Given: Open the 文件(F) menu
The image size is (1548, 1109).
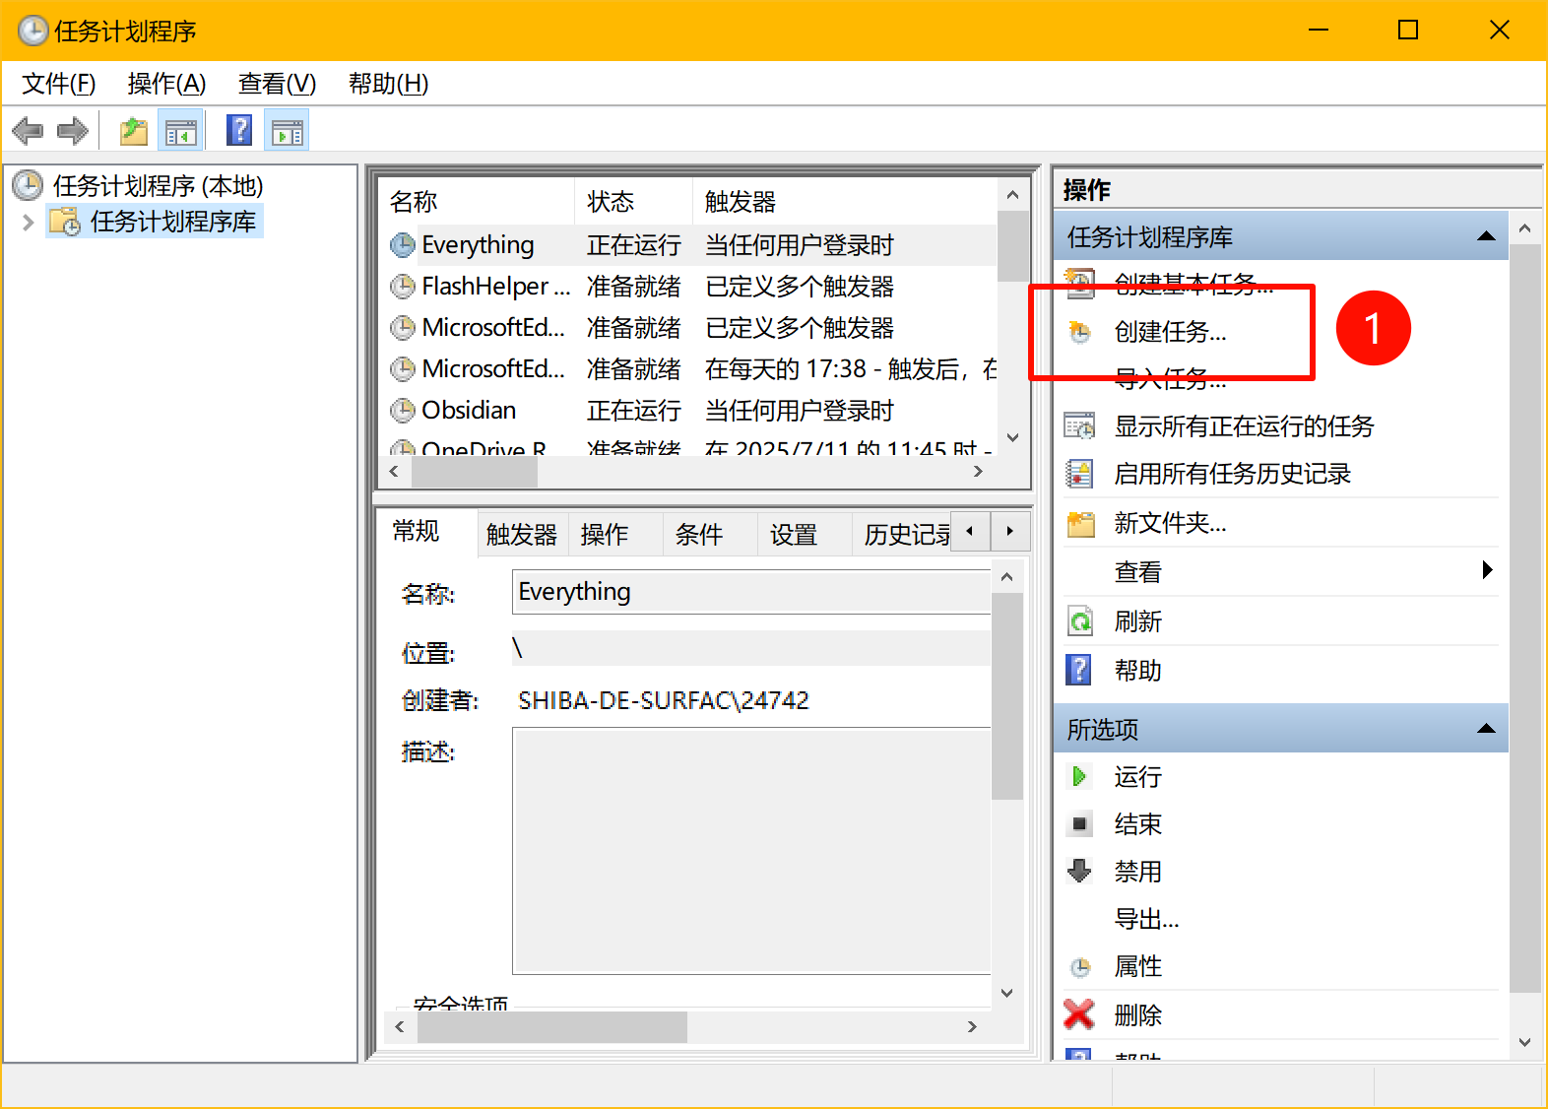Looking at the screenshot, I should [x=59, y=84].
